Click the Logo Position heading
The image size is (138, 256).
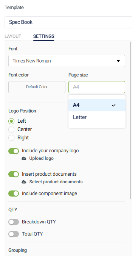pos(22,111)
